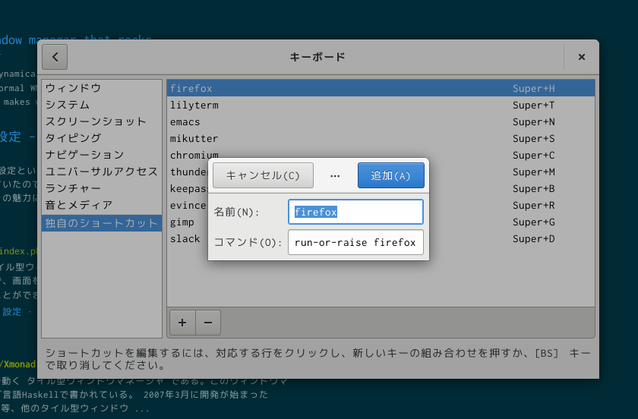Click the Super+N key binding
Viewport: 638px width, 419px height.
coord(533,121)
